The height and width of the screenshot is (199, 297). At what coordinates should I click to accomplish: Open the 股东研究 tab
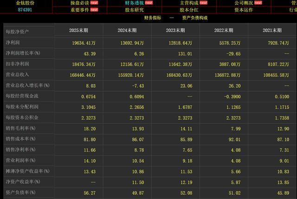(x=134, y=10)
